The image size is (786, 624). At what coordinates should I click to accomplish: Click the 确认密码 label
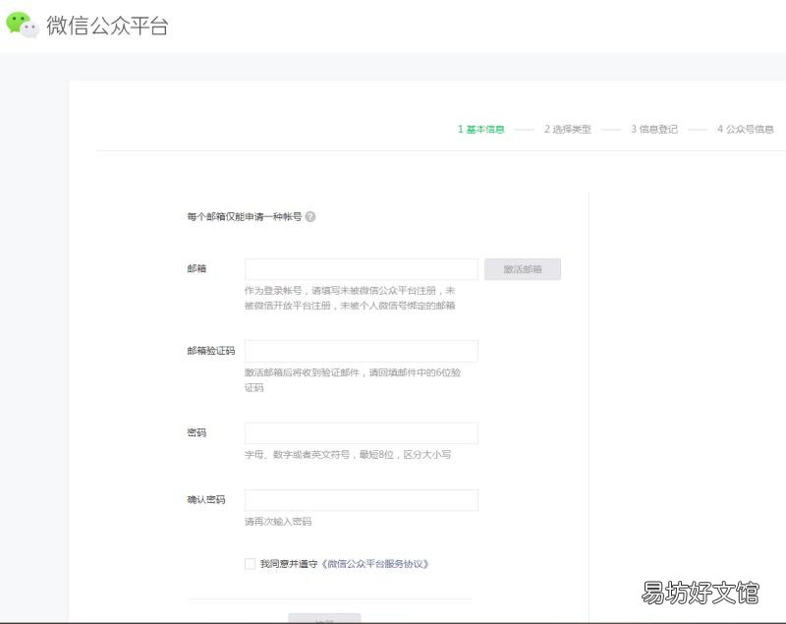point(206,500)
